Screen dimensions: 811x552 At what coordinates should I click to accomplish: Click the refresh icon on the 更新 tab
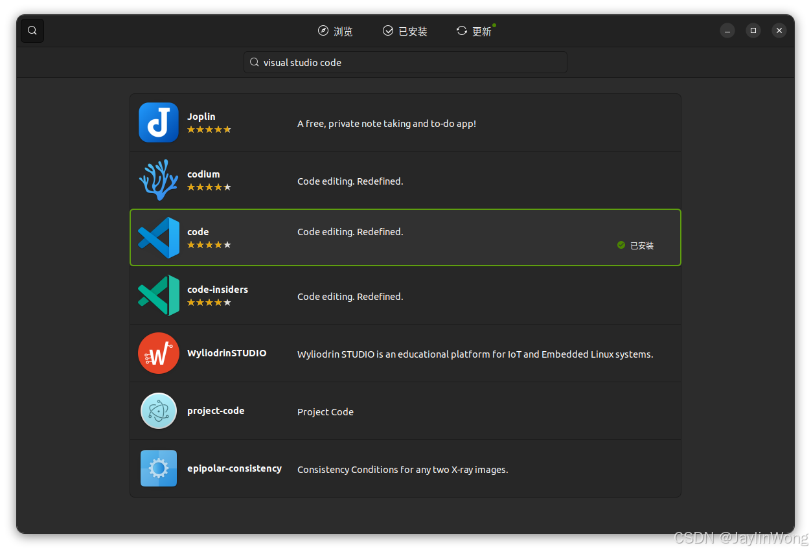point(462,30)
